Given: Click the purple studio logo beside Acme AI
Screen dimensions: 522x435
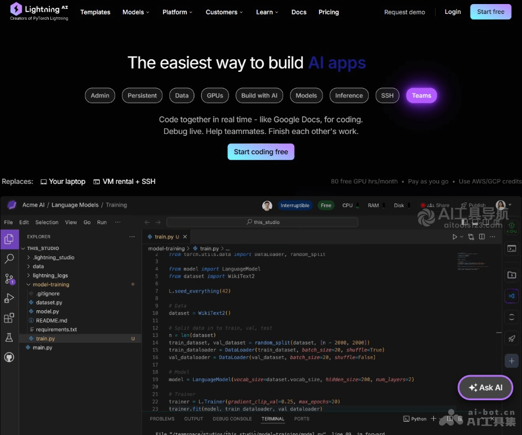Looking at the screenshot, I should [x=12, y=205].
